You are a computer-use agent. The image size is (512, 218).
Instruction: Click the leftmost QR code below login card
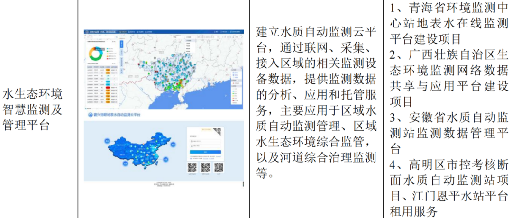(192, 167)
